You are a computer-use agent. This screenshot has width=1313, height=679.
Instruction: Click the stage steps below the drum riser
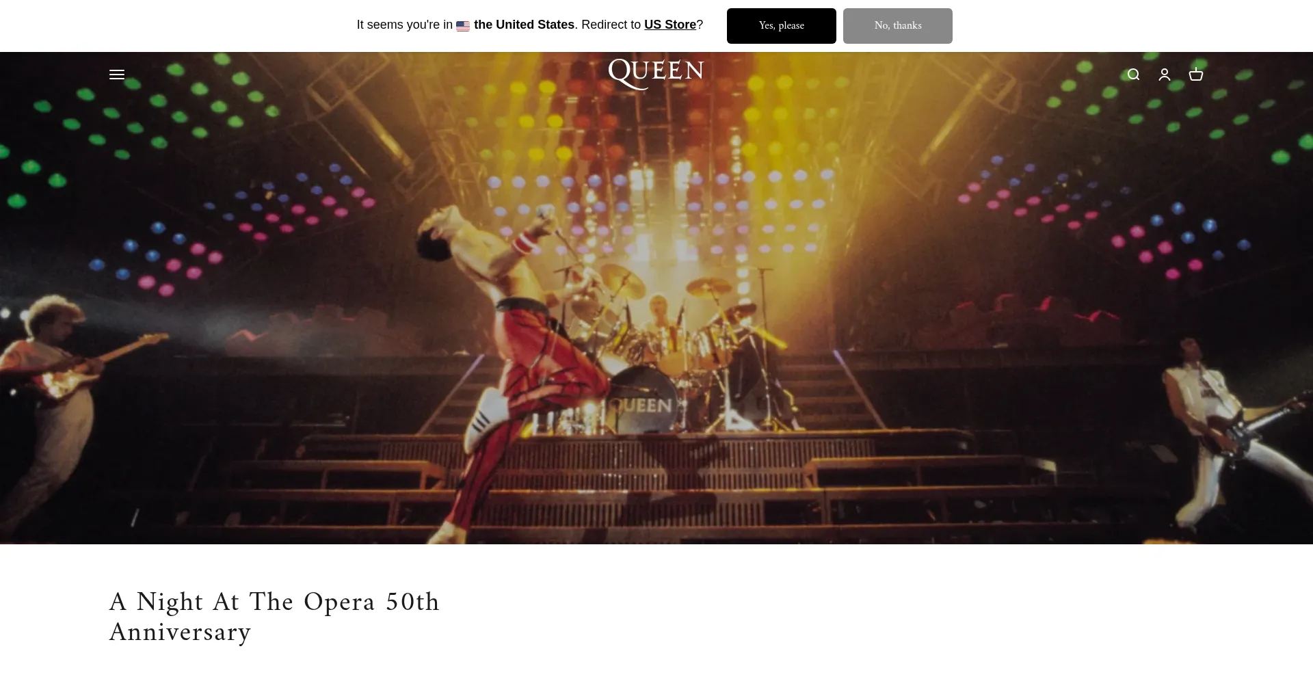(656, 479)
